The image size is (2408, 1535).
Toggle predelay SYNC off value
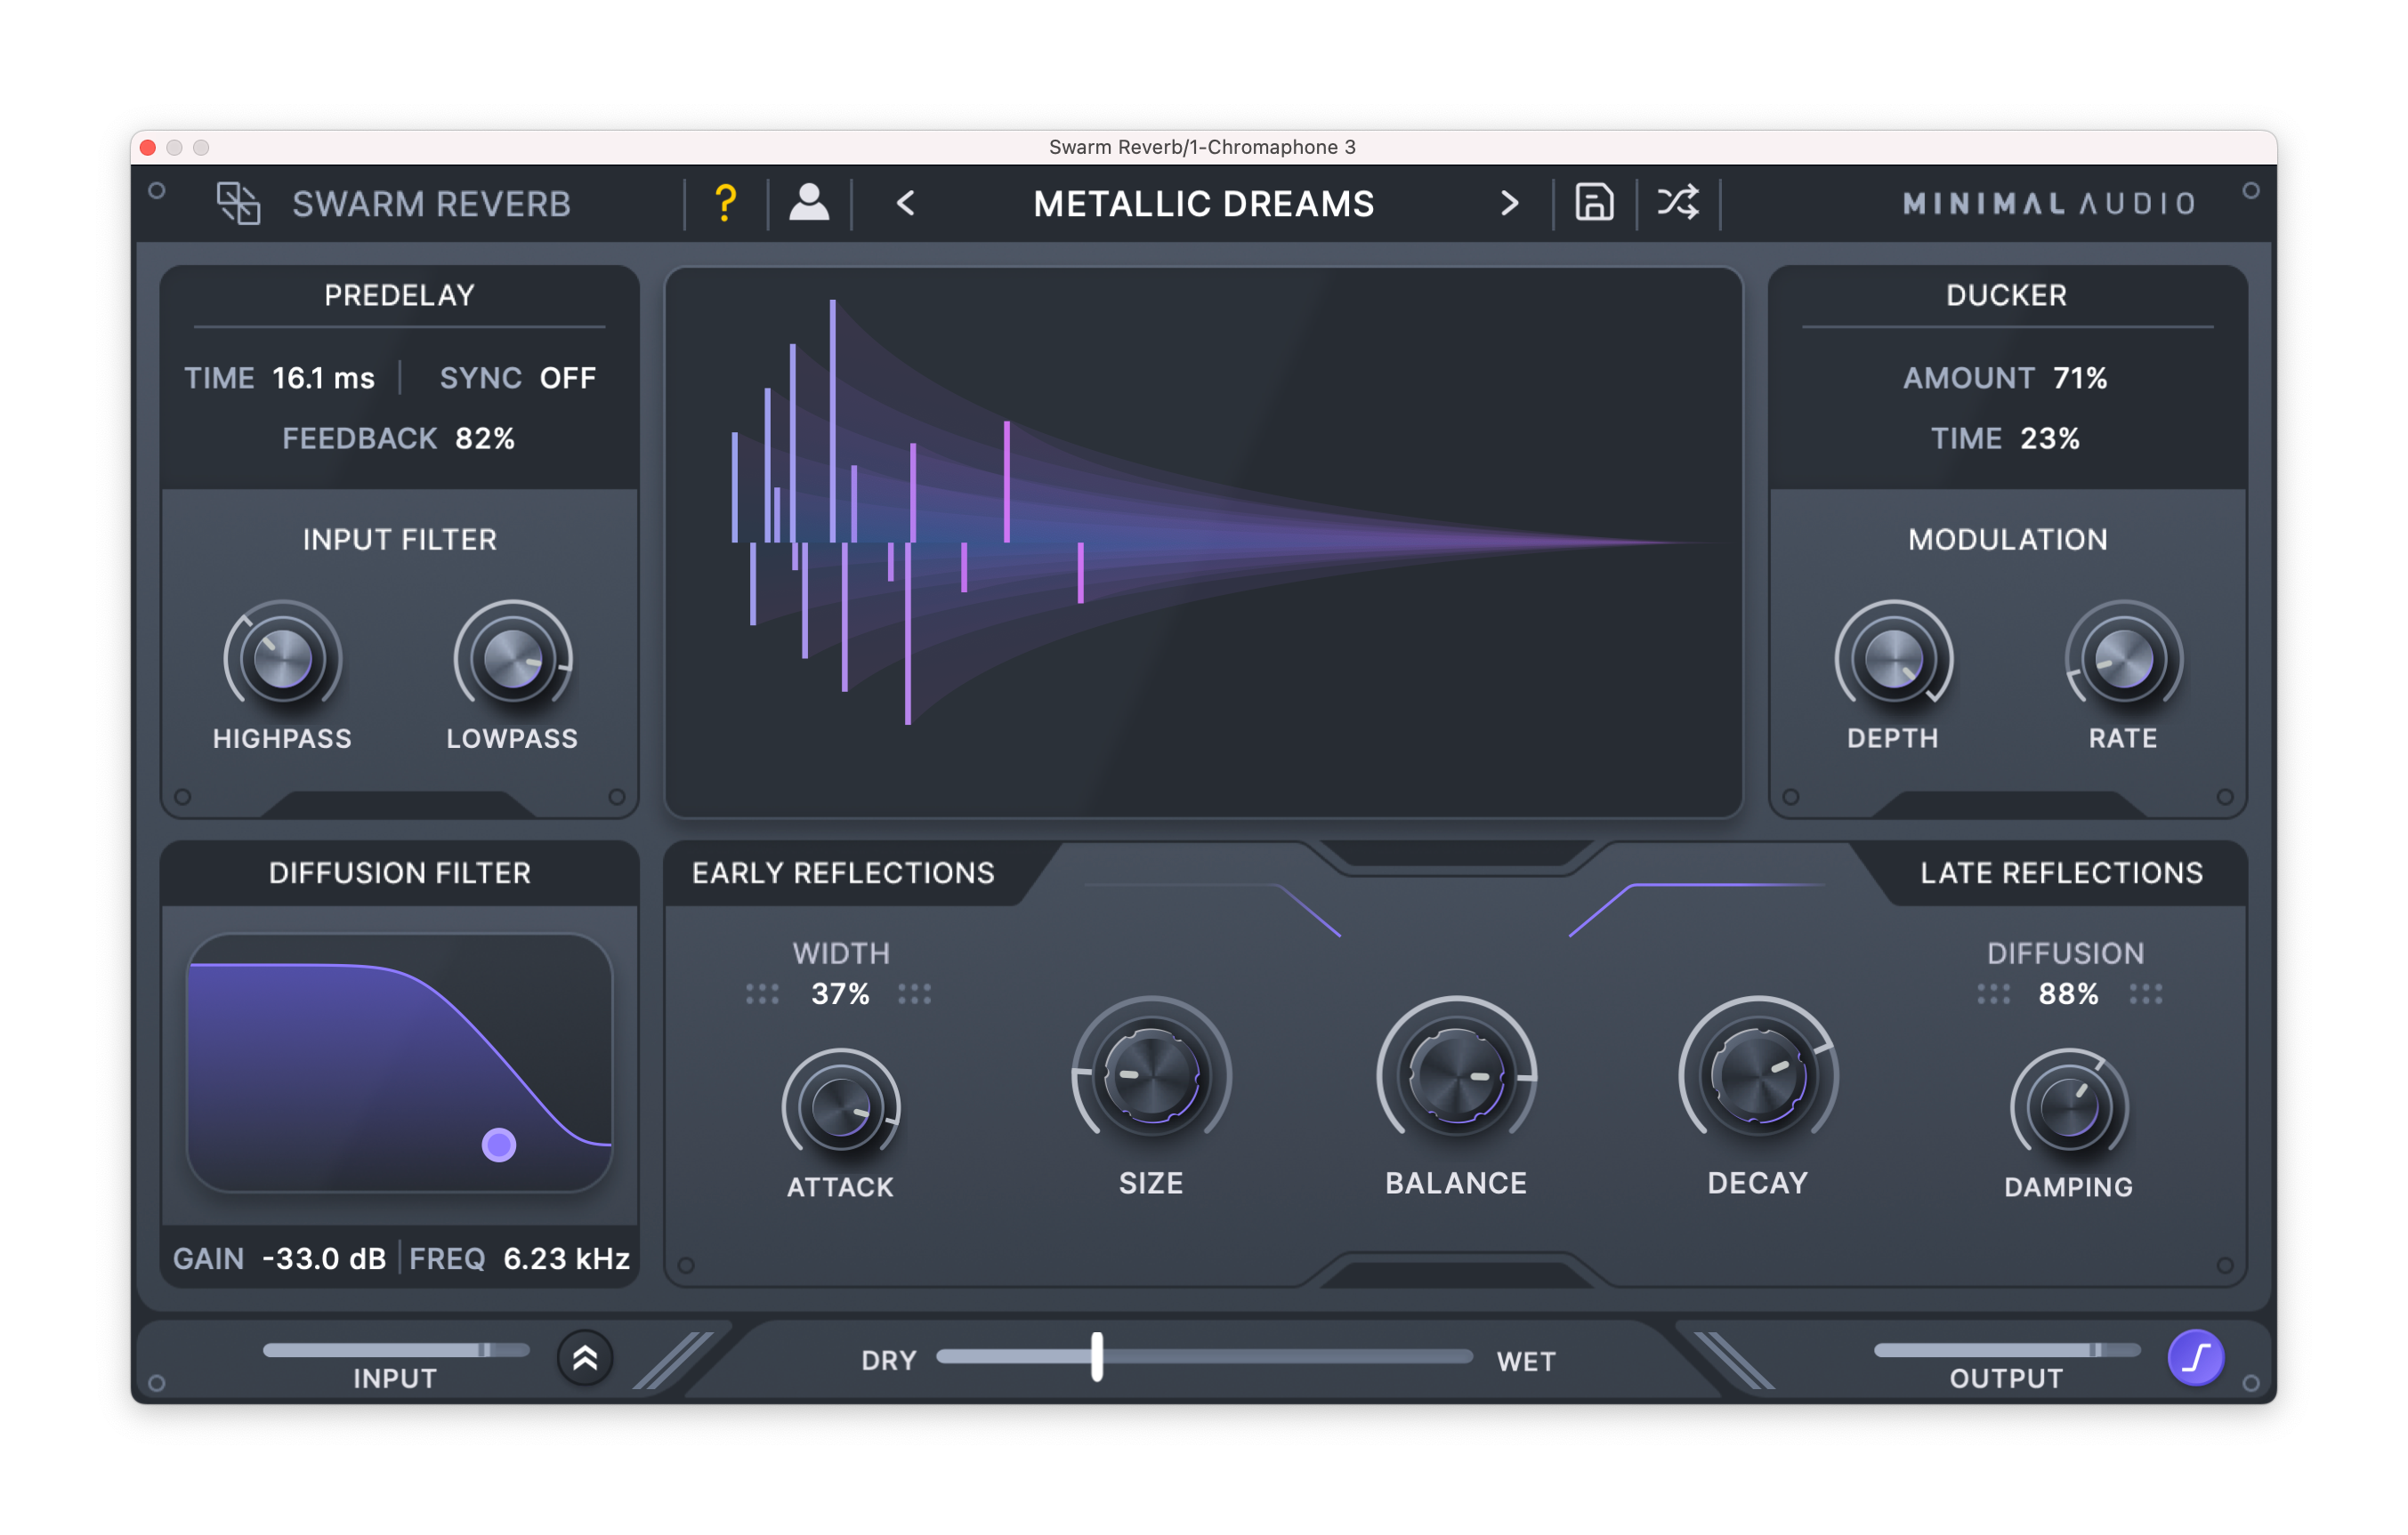pyautogui.click(x=567, y=379)
